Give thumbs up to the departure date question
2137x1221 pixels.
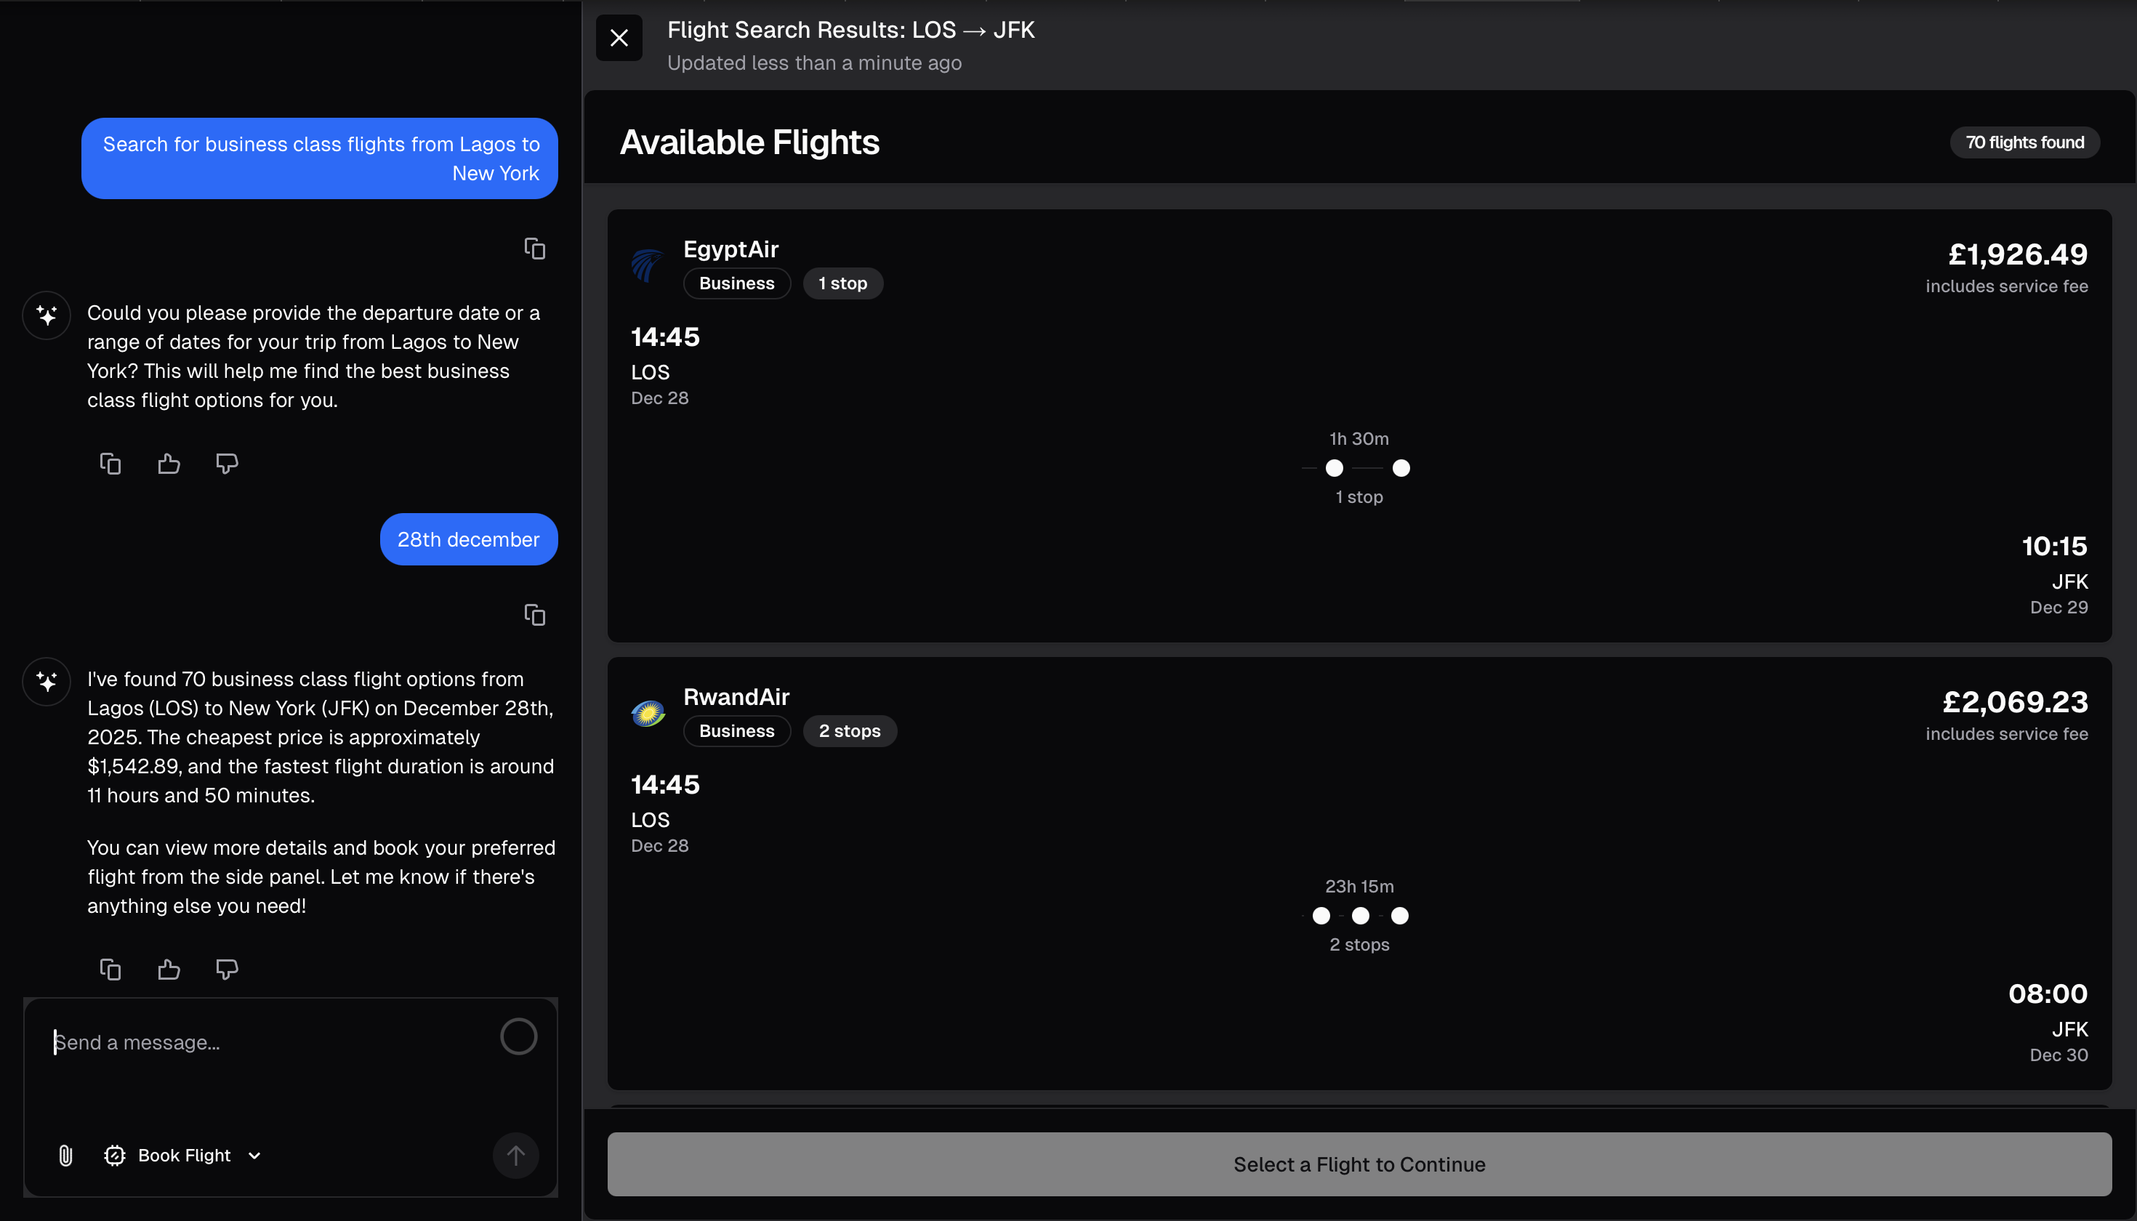[x=168, y=463]
